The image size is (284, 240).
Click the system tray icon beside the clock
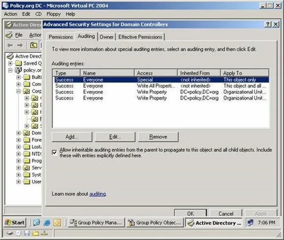(250, 223)
